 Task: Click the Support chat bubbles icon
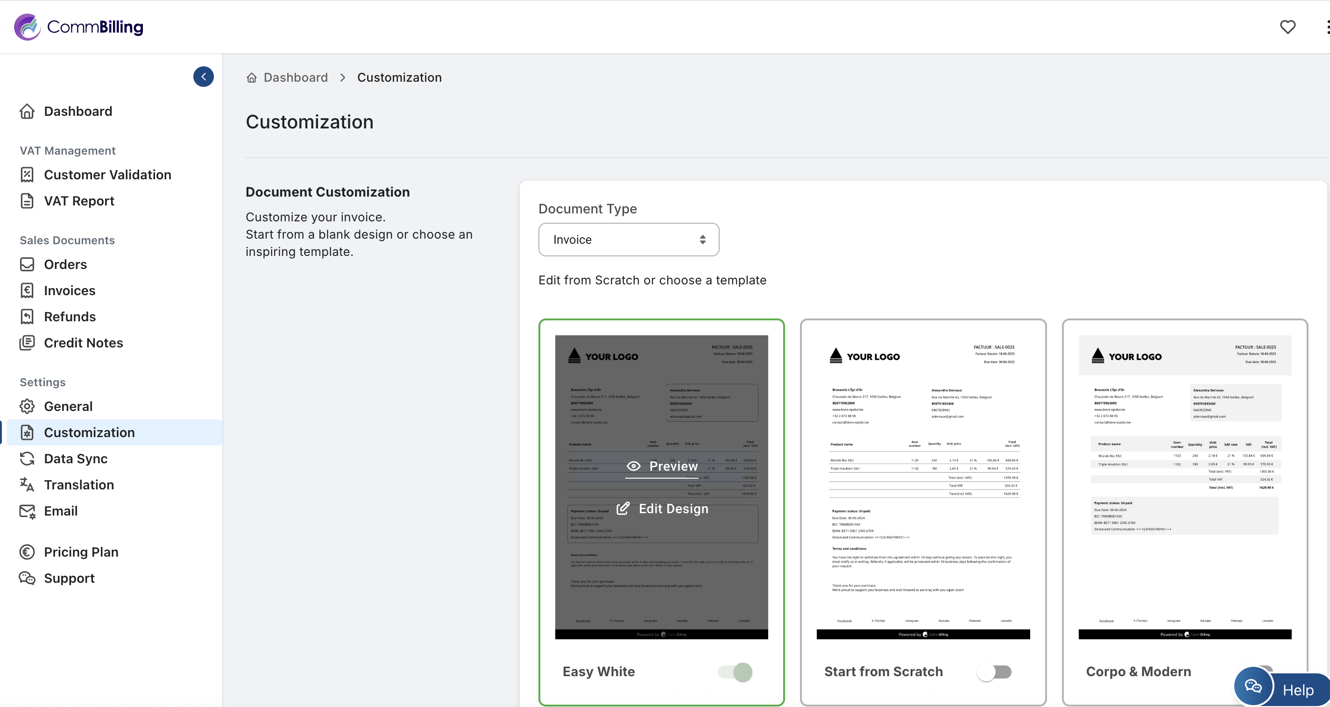coord(27,578)
